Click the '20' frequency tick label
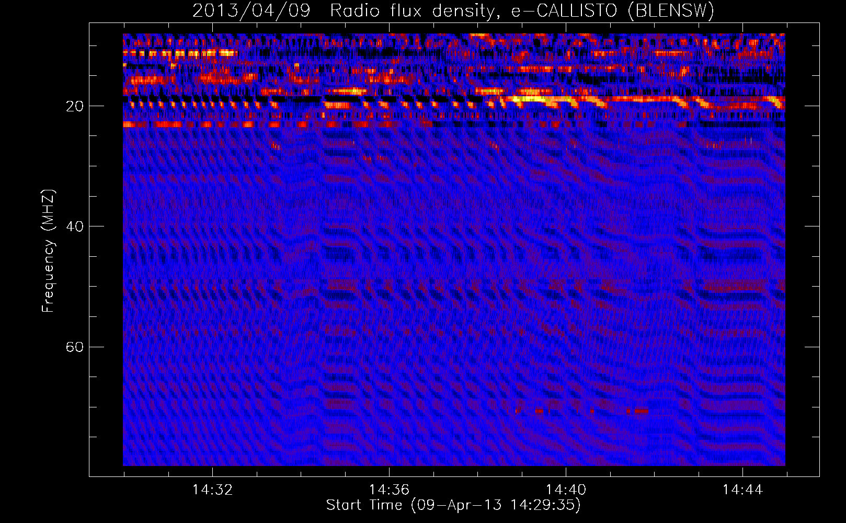This screenshot has width=846, height=523. click(75, 106)
